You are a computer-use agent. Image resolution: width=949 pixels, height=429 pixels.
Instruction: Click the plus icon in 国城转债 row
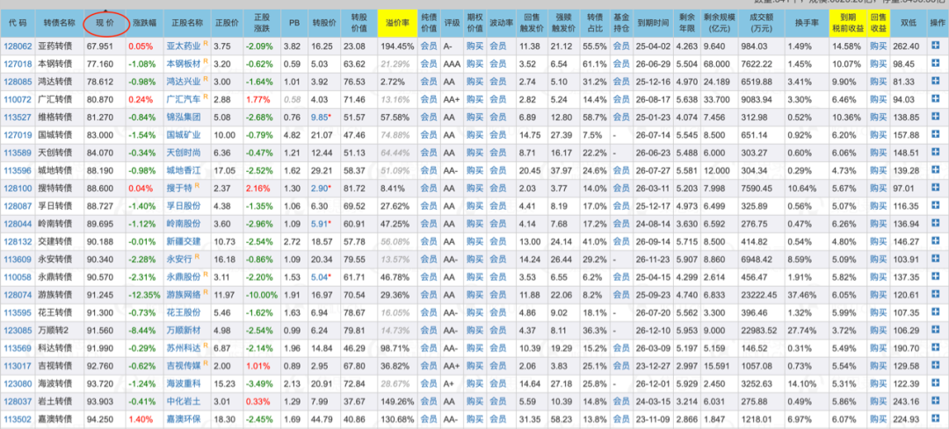[x=936, y=135]
